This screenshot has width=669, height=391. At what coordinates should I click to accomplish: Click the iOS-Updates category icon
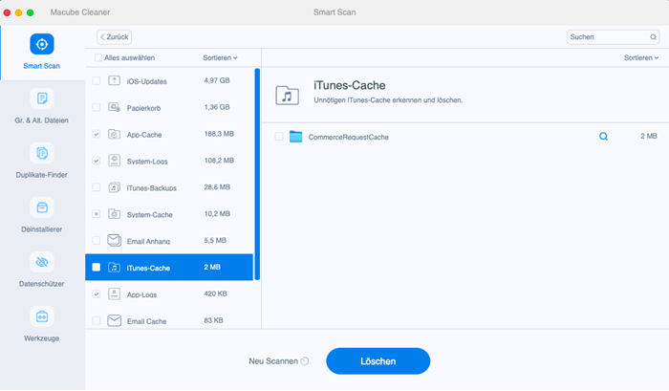114,80
